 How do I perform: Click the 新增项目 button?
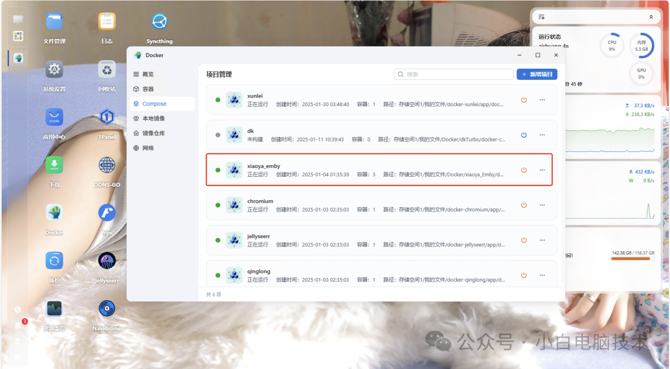(537, 74)
